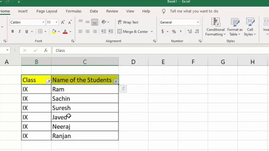
Task: Open Font settings dialog launcher
Action: (73, 41)
